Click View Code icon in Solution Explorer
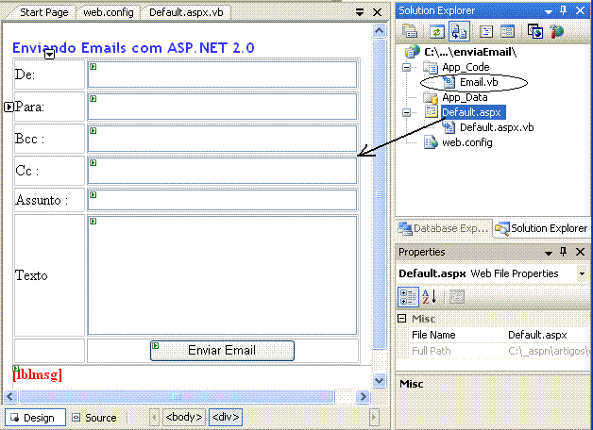Viewport: 593px width, 430px height. [486, 32]
